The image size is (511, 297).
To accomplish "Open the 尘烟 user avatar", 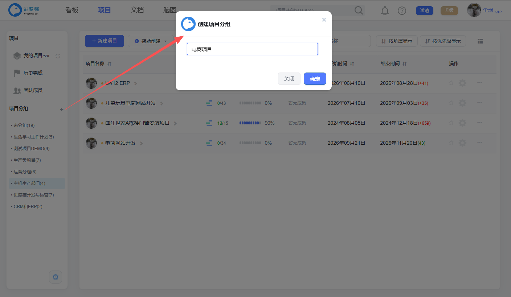I will coord(474,10).
